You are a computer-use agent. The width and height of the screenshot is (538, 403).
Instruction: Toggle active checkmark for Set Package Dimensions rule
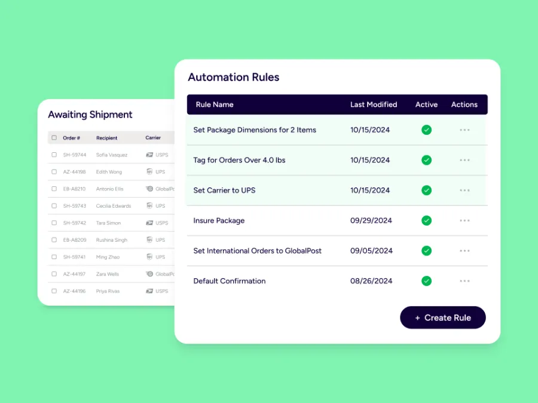click(426, 130)
